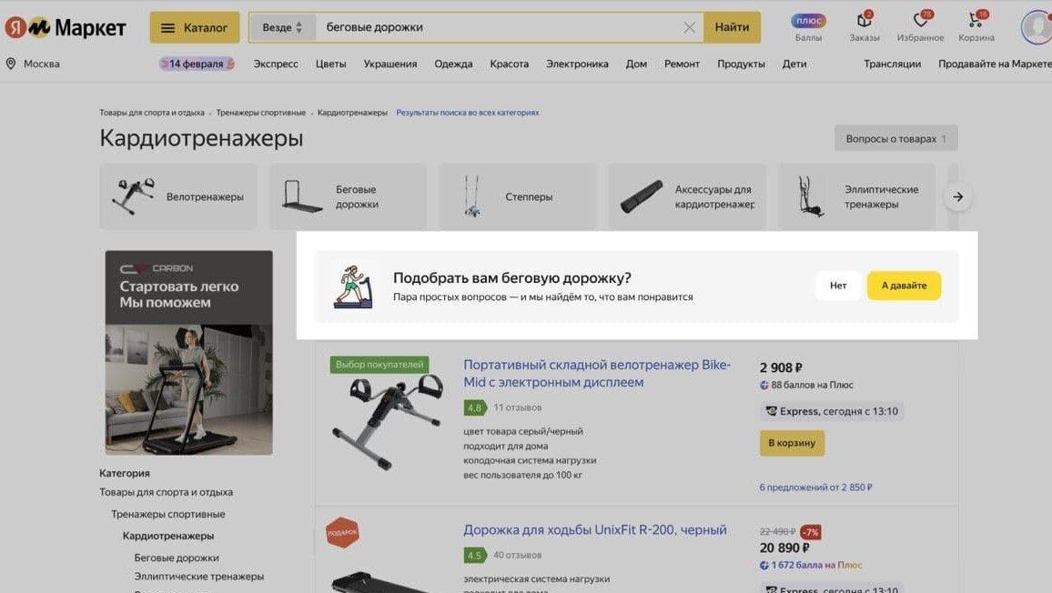Open the Заказы orders icon
The width and height of the screenshot is (1052, 593).
coord(865,21)
